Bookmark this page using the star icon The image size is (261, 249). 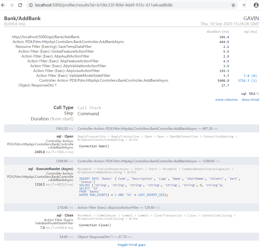point(233,5)
